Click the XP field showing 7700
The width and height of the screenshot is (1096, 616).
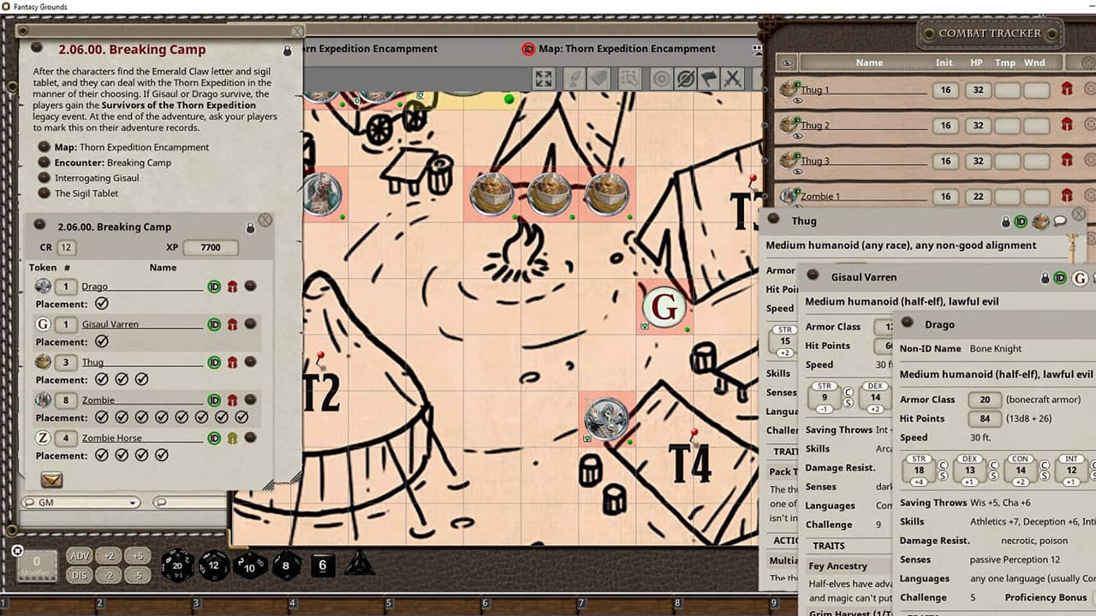pyautogui.click(x=210, y=247)
